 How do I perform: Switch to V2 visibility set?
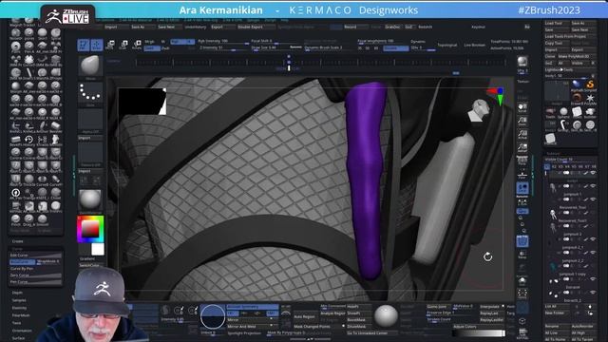pyautogui.click(x=554, y=166)
